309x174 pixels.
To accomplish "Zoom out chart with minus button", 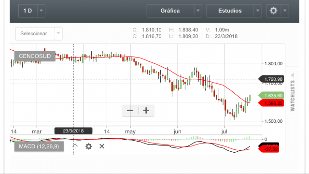I will [x=130, y=111].
